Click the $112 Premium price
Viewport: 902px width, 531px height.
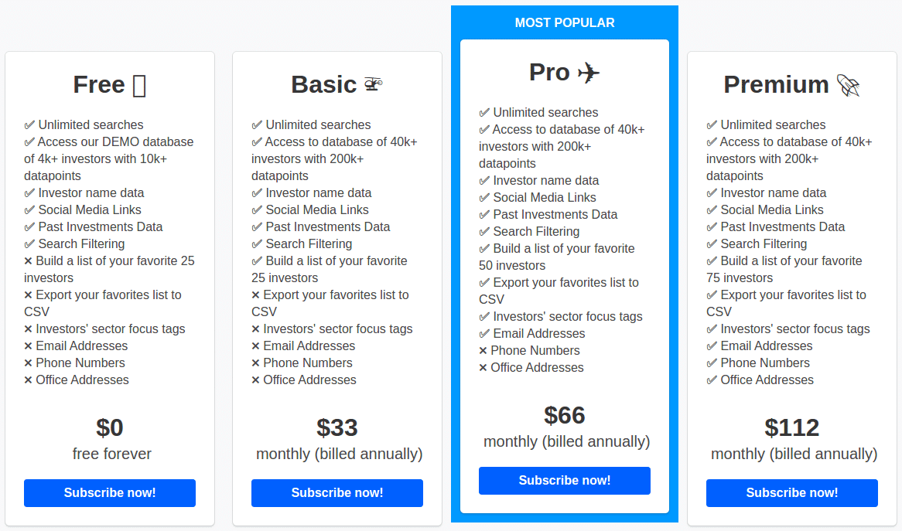click(x=791, y=427)
